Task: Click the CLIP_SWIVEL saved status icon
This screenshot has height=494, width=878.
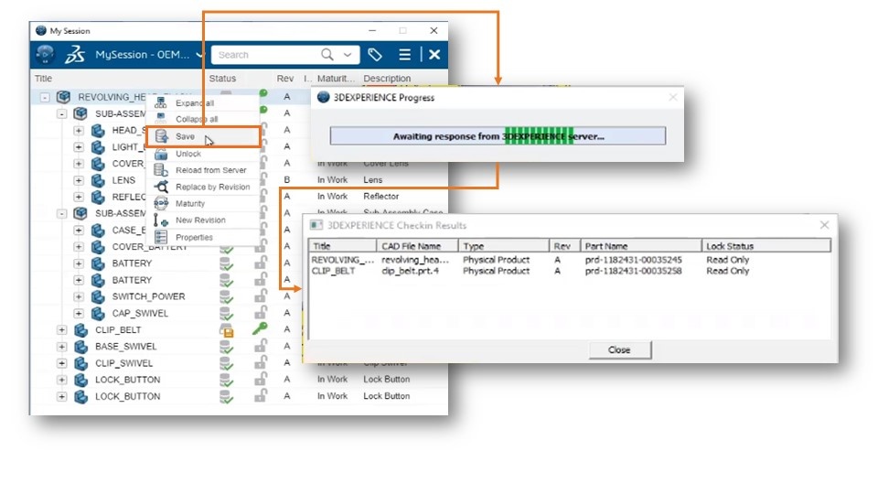Action: (226, 363)
